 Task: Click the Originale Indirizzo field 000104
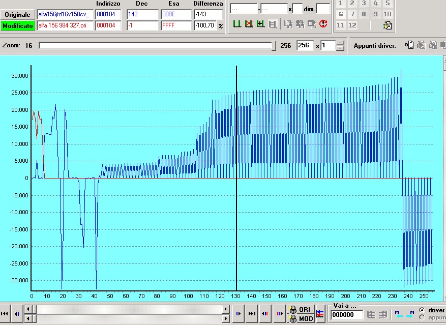[x=108, y=15]
